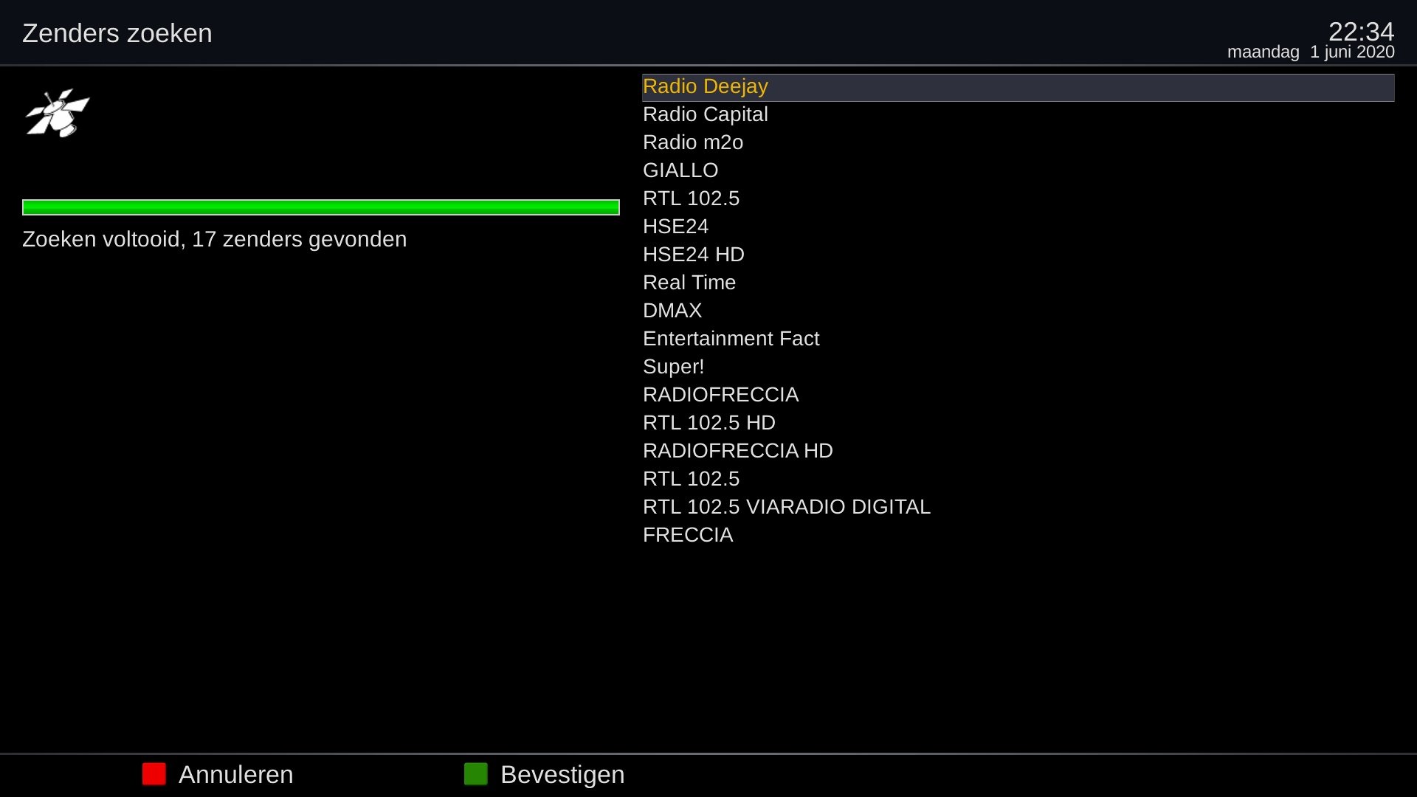Click the red Annuleren color button
This screenshot has height=797, width=1417.
(x=154, y=774)
